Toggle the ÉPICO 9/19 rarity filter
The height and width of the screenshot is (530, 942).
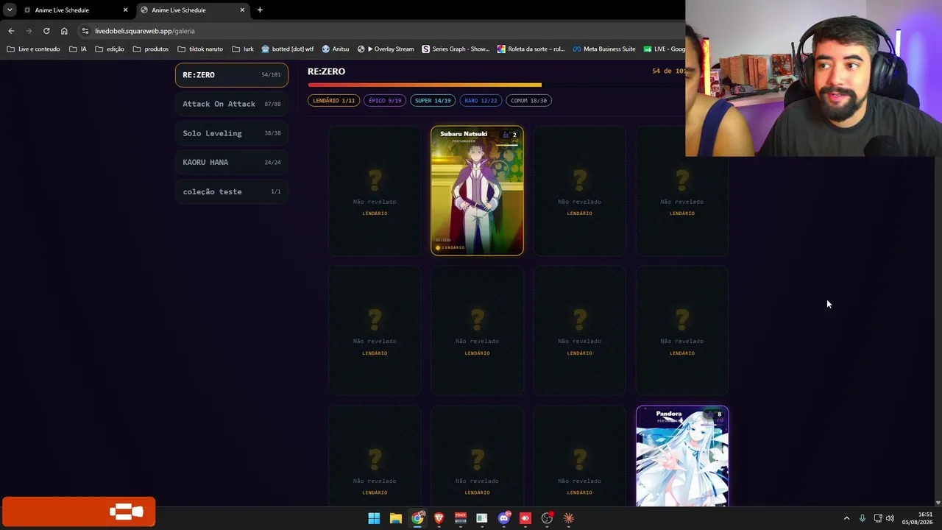coord(385,100)
